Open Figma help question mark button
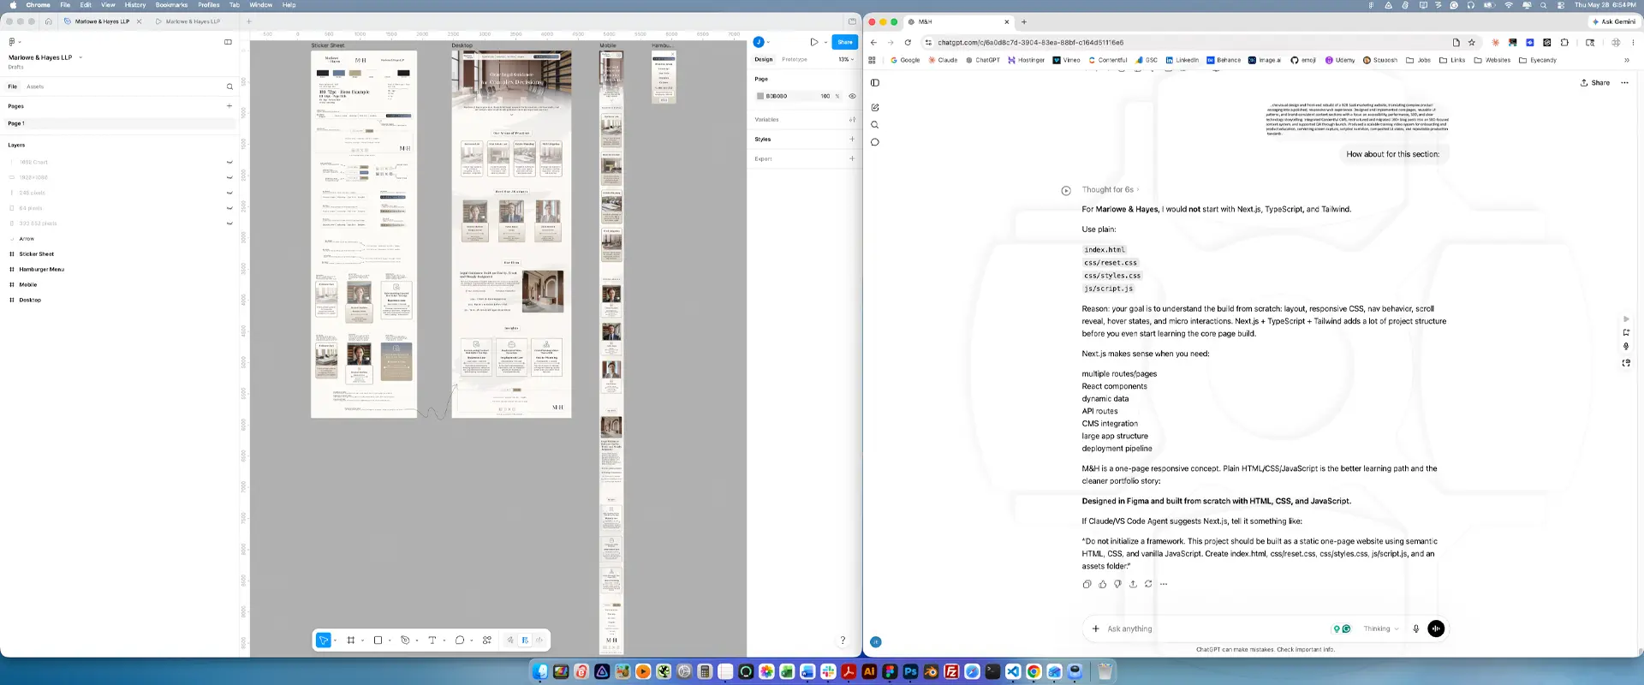The width and height of the screenshot is (1644, 685). pyautogui.click(x=843, y=640)
